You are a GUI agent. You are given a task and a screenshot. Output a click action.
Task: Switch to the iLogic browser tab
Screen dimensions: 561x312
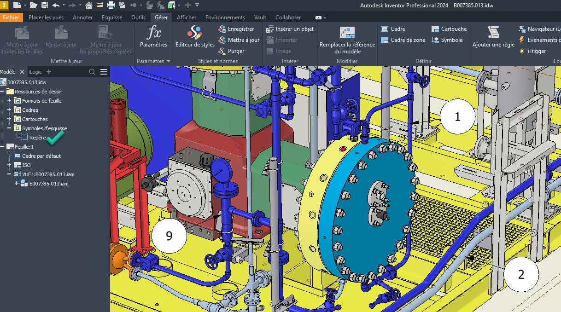(x=35, y=72)
